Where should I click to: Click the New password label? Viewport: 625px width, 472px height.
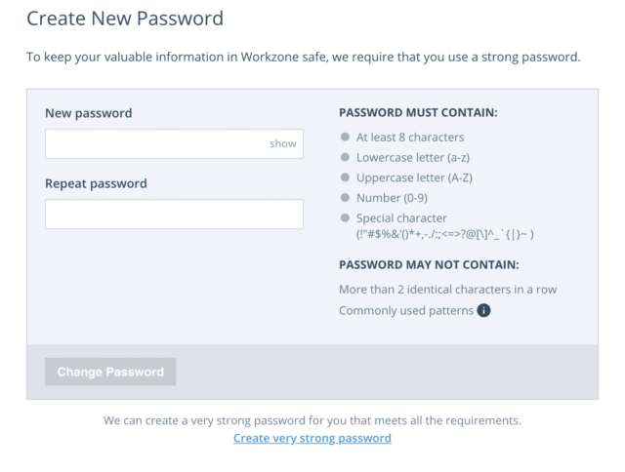click(89, 113)
